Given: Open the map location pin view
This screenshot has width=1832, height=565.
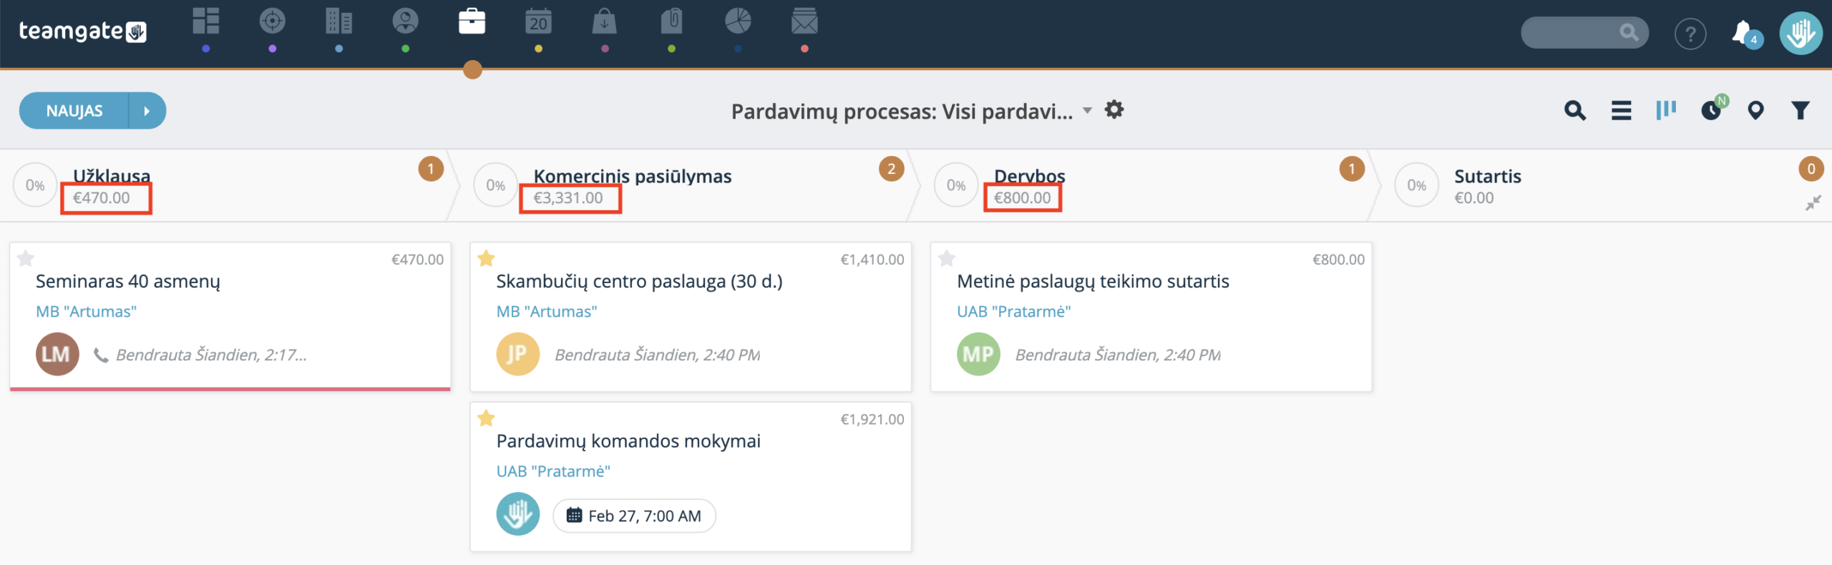Looking at the screenshot, I should tap(1755, 111).
